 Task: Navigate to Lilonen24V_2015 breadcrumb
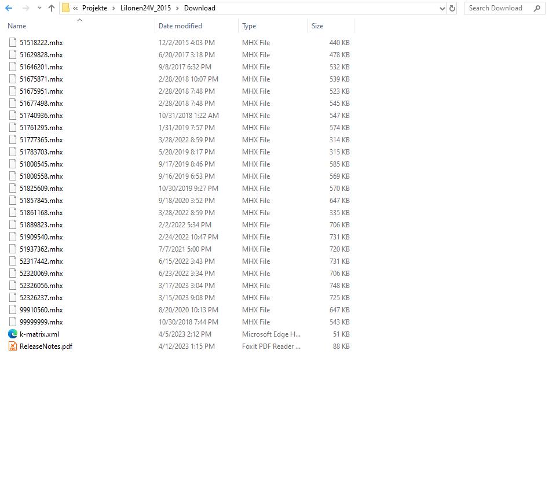[x=146, y=8]
